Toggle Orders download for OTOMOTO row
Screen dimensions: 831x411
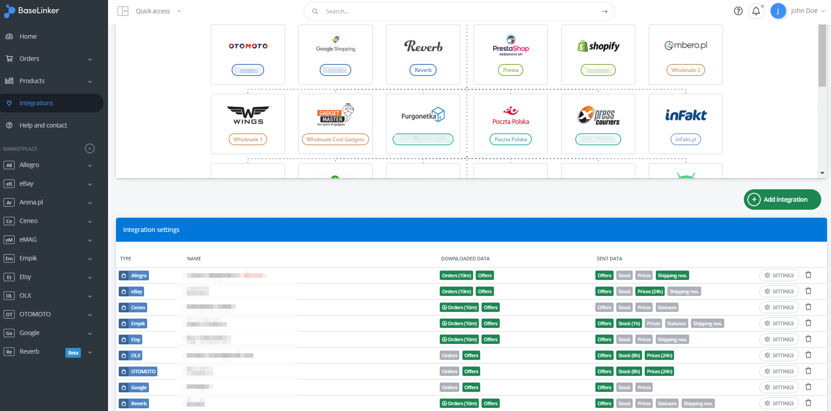click(450, 371)
